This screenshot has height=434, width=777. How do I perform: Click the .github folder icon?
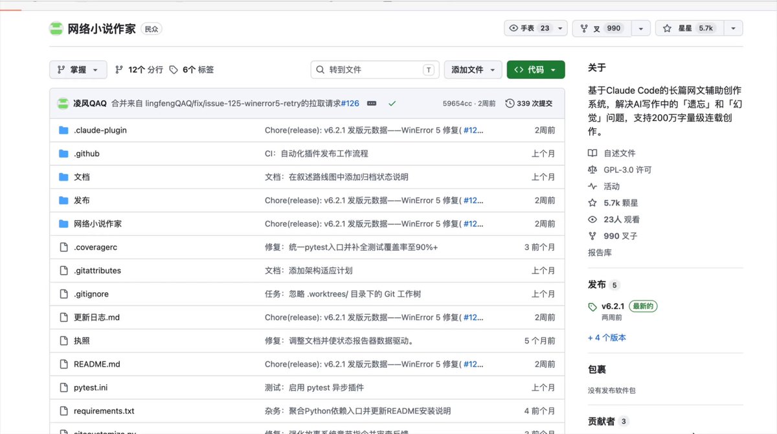coord(63,154)
